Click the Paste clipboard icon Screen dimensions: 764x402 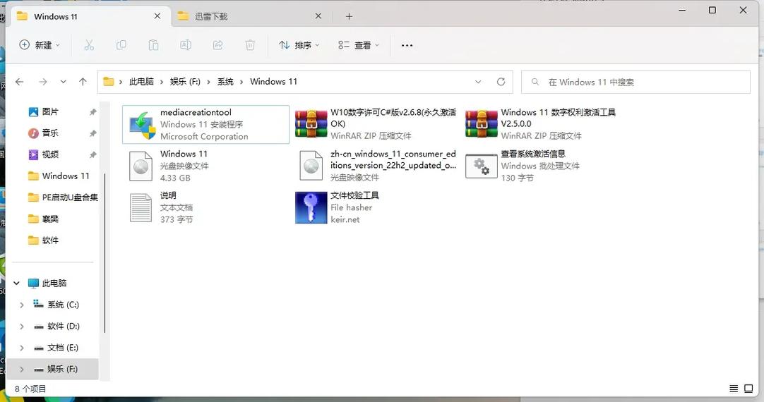click(x=153, y=45)
